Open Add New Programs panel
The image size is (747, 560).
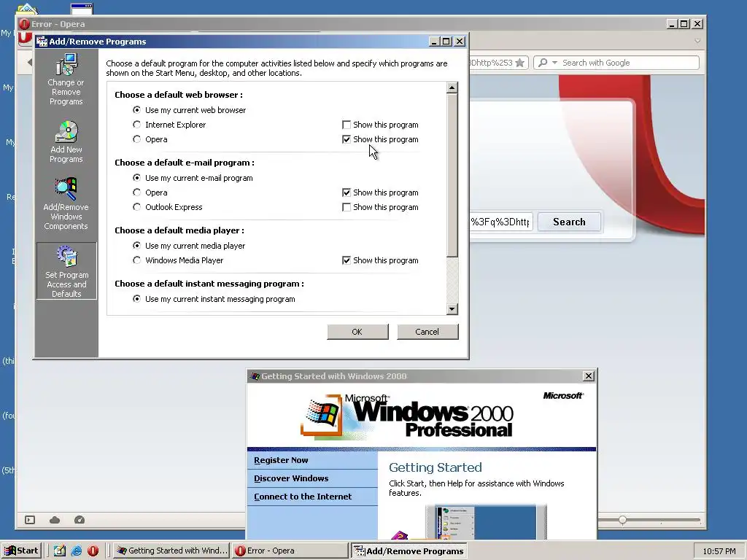(x=66, y=142)
